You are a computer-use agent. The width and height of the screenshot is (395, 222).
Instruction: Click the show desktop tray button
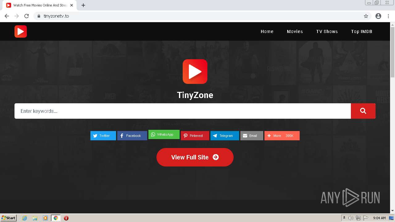pos(392,218)
